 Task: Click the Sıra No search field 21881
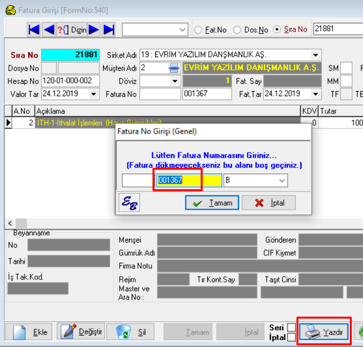[x=338, y=29]
